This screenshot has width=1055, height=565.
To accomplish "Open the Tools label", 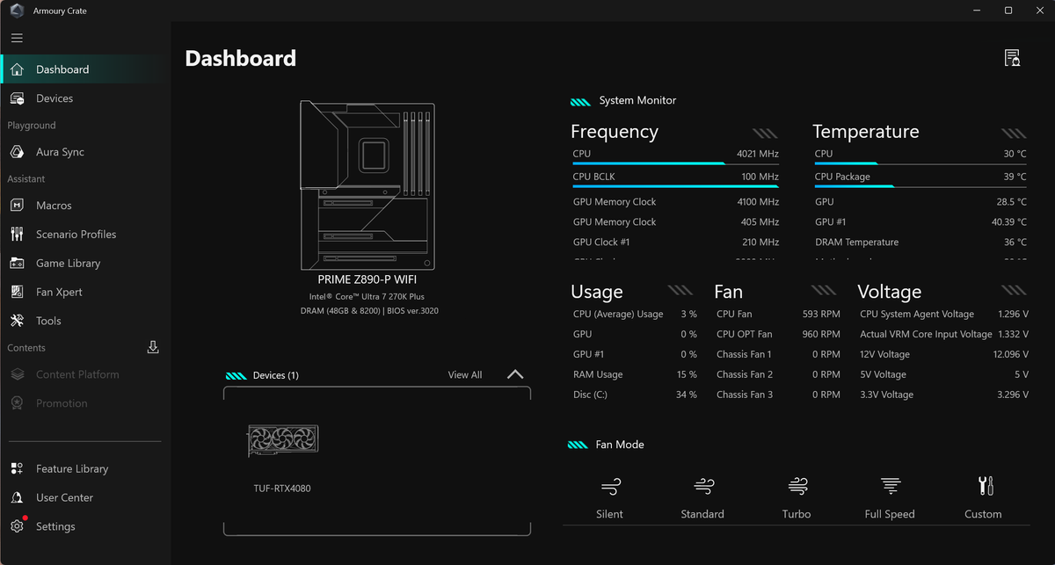I will [48, 321].
